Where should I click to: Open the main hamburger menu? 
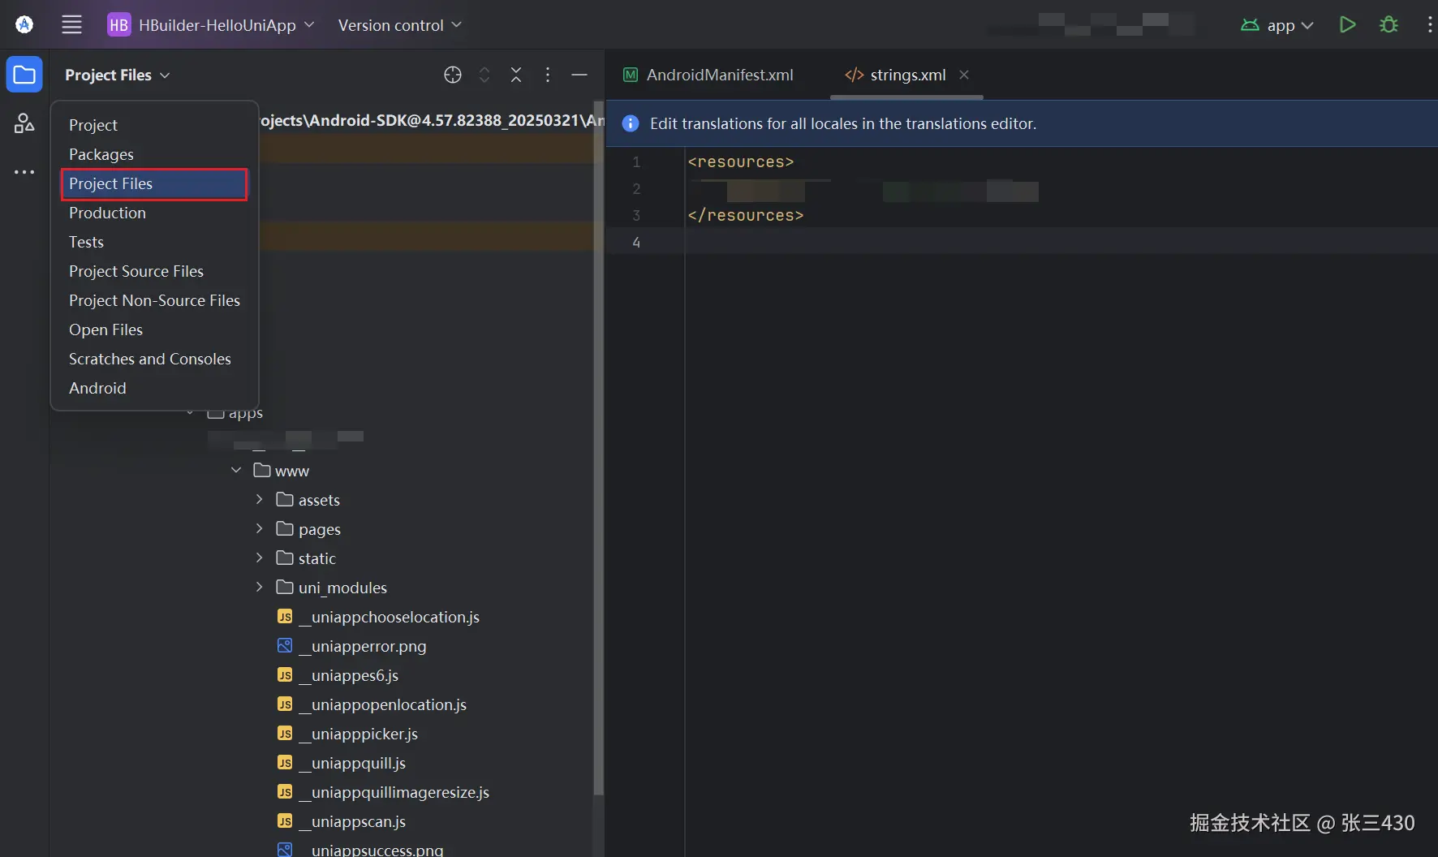71,25
